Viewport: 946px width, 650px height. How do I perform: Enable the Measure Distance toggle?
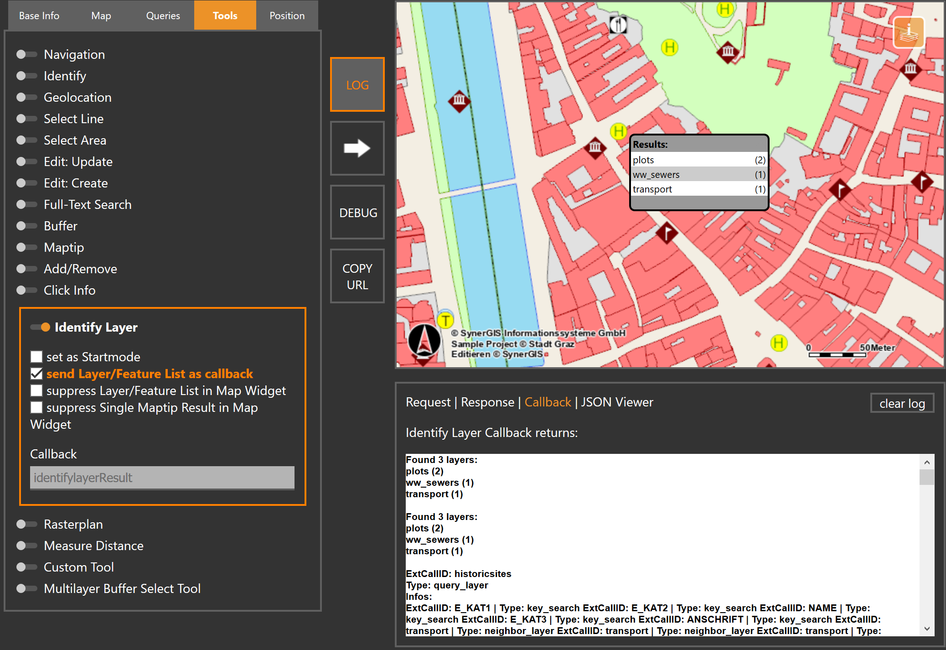point(26,546)
